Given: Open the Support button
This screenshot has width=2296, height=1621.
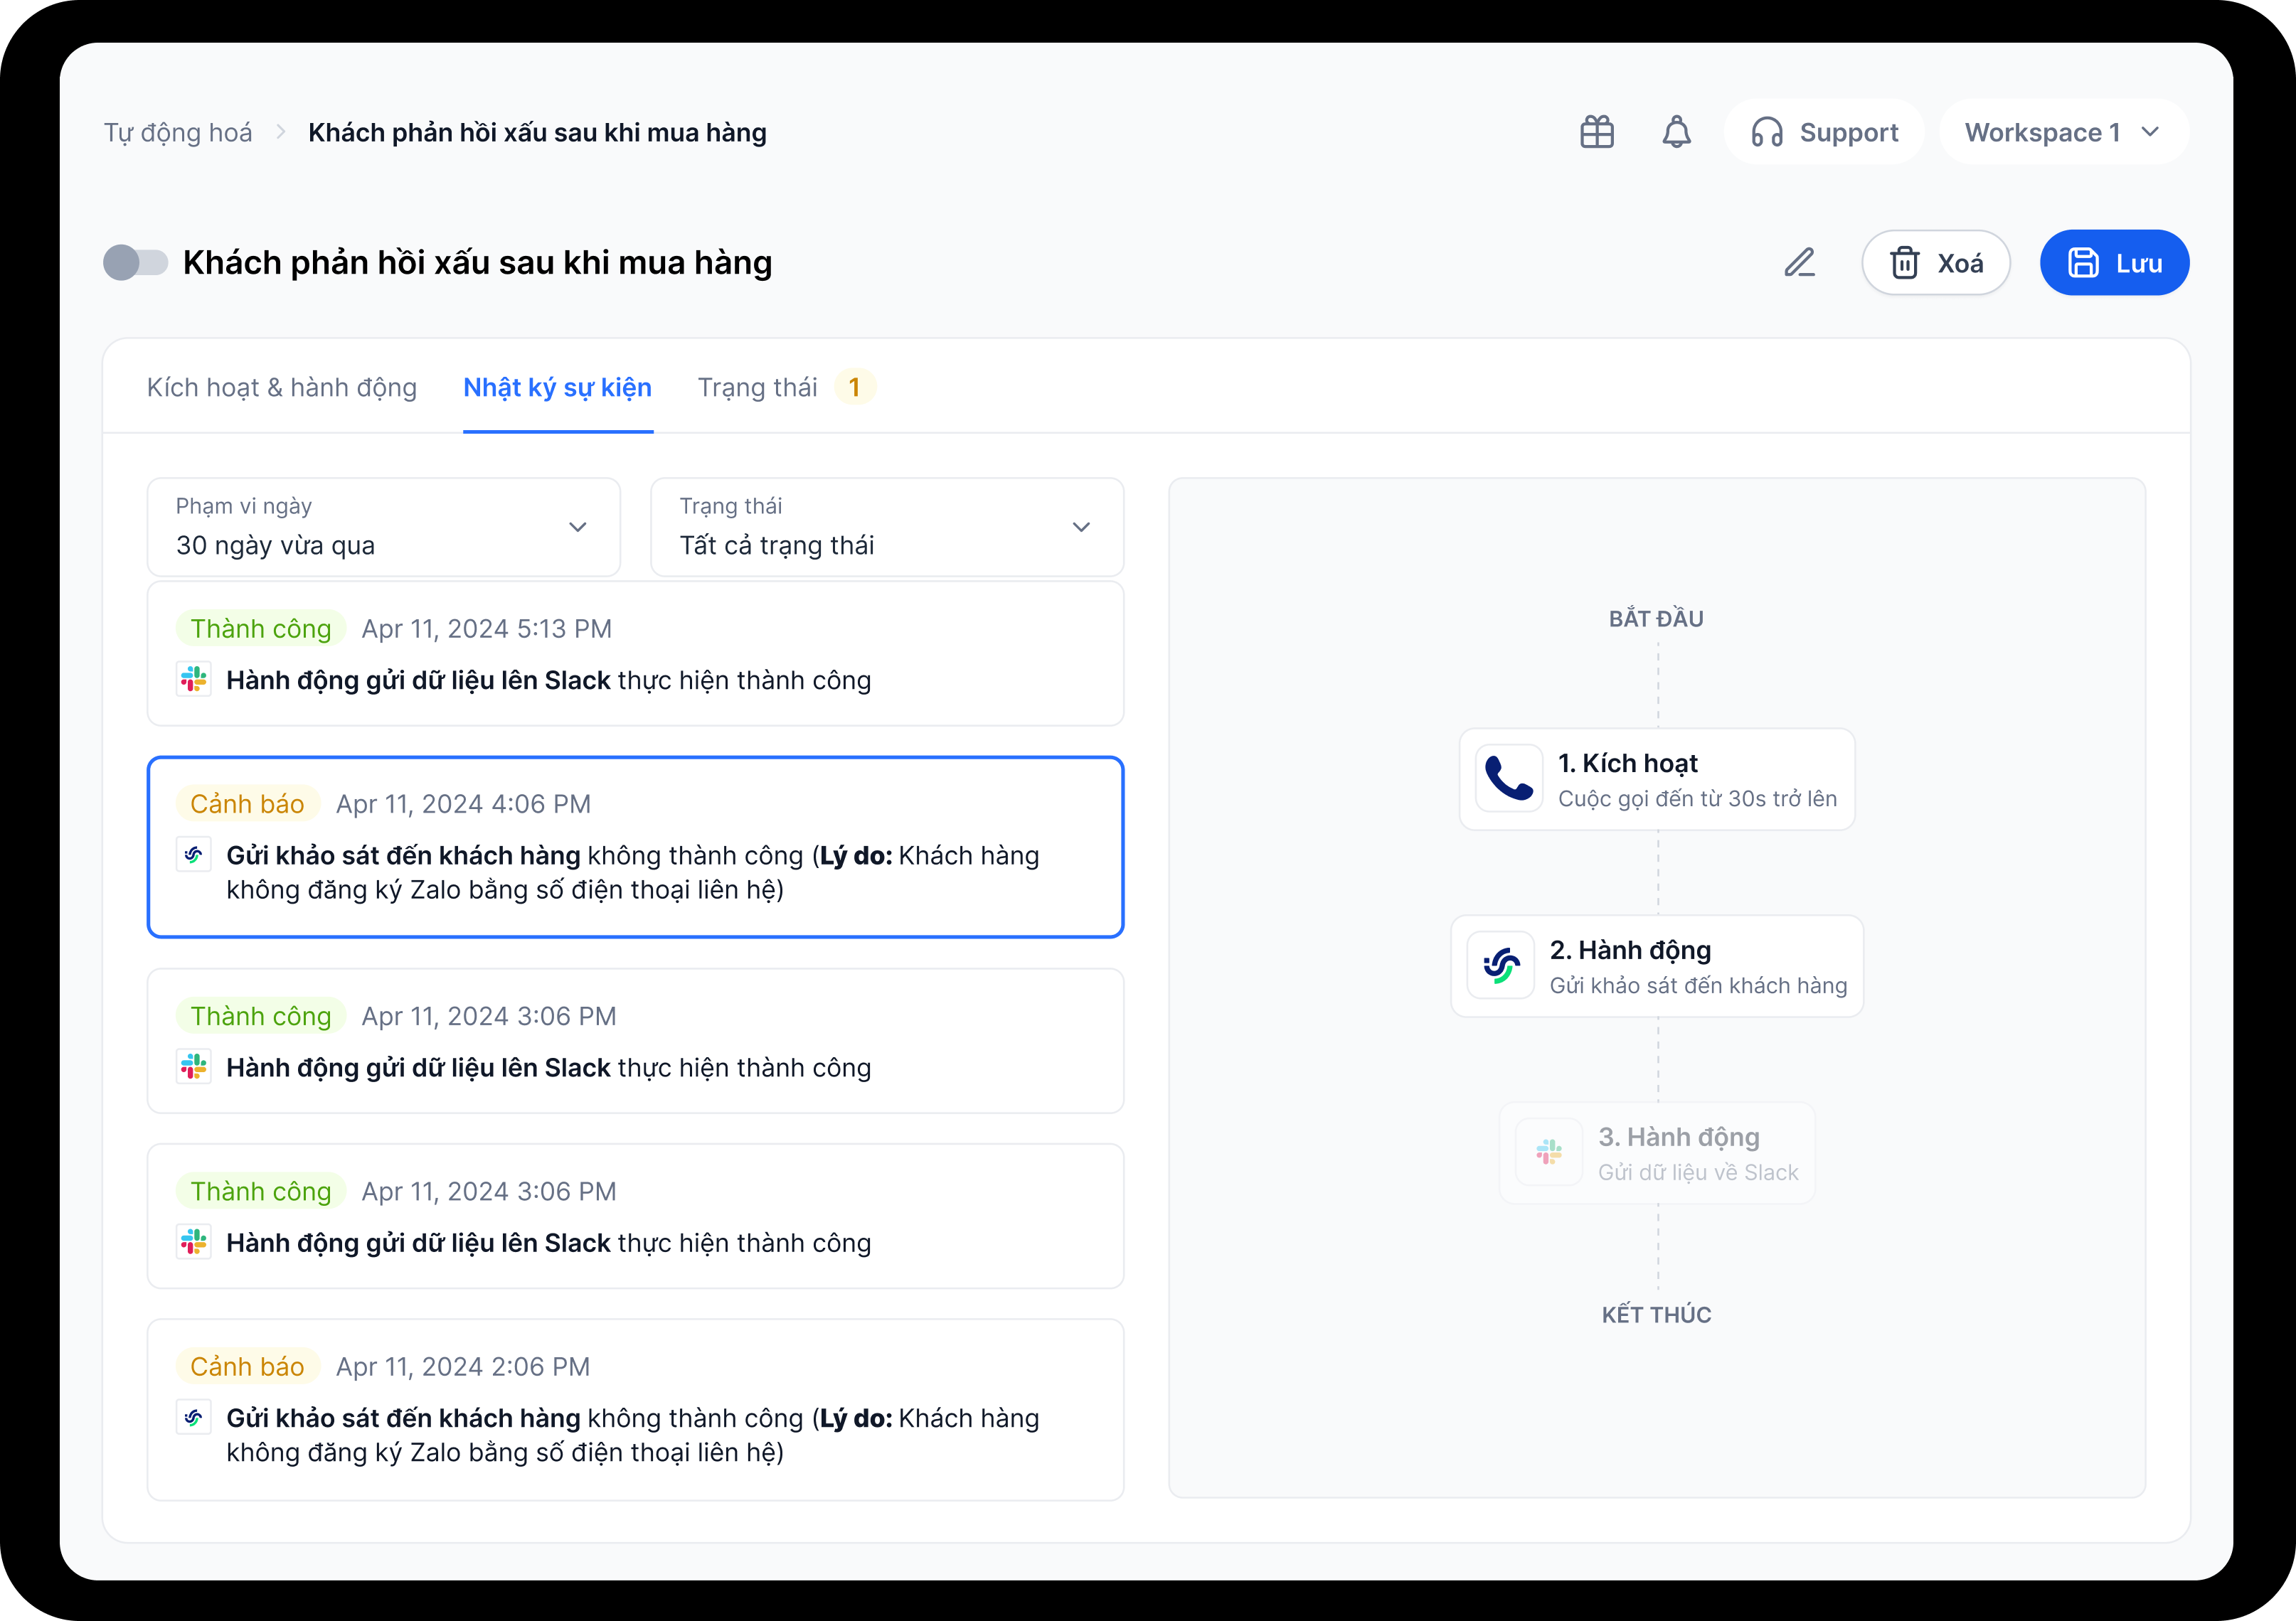Looking at the screenshot, I should tap(1823, 132).
